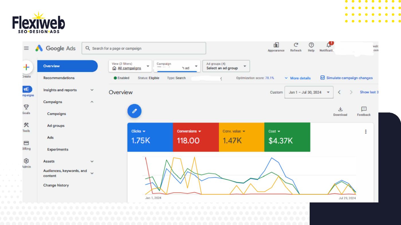Change the Cost metric dropdown
The height and width of the screenshot is (225, 401).
pyautogui.click(x=274, y=131)
